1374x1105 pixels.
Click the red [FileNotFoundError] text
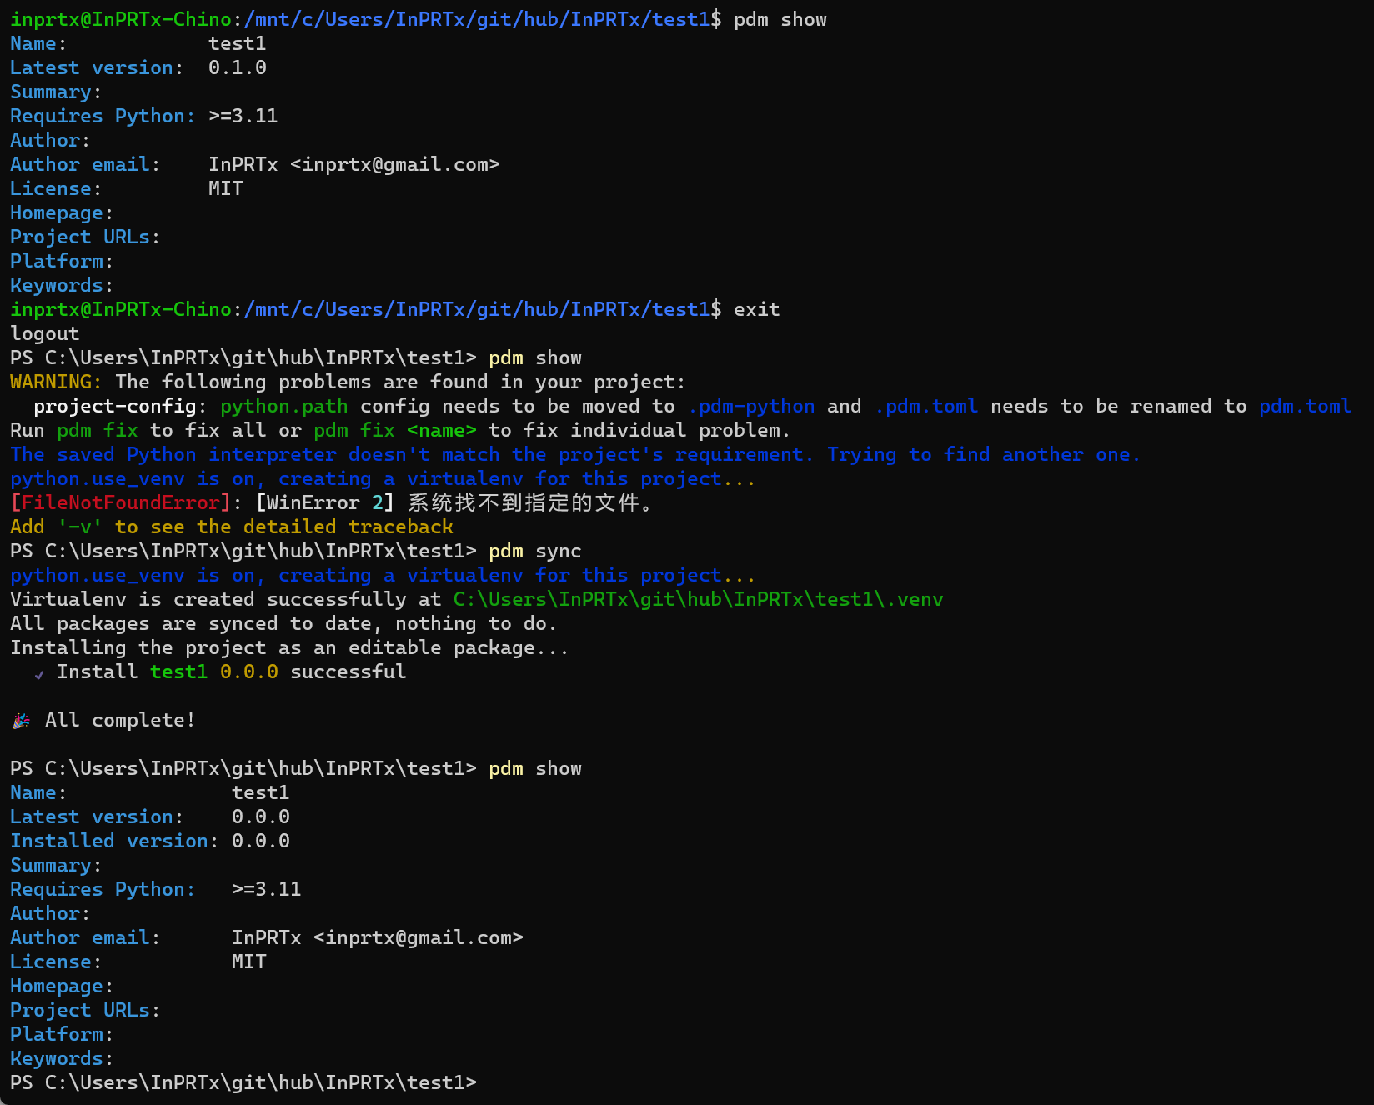coord(118,502)
